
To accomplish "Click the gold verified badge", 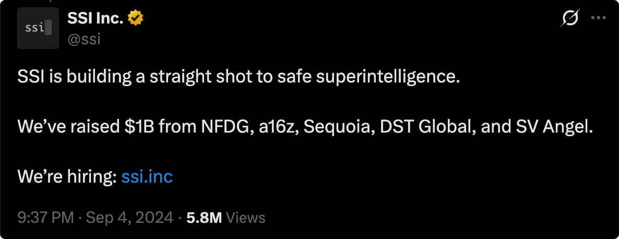I will point(136,19).
